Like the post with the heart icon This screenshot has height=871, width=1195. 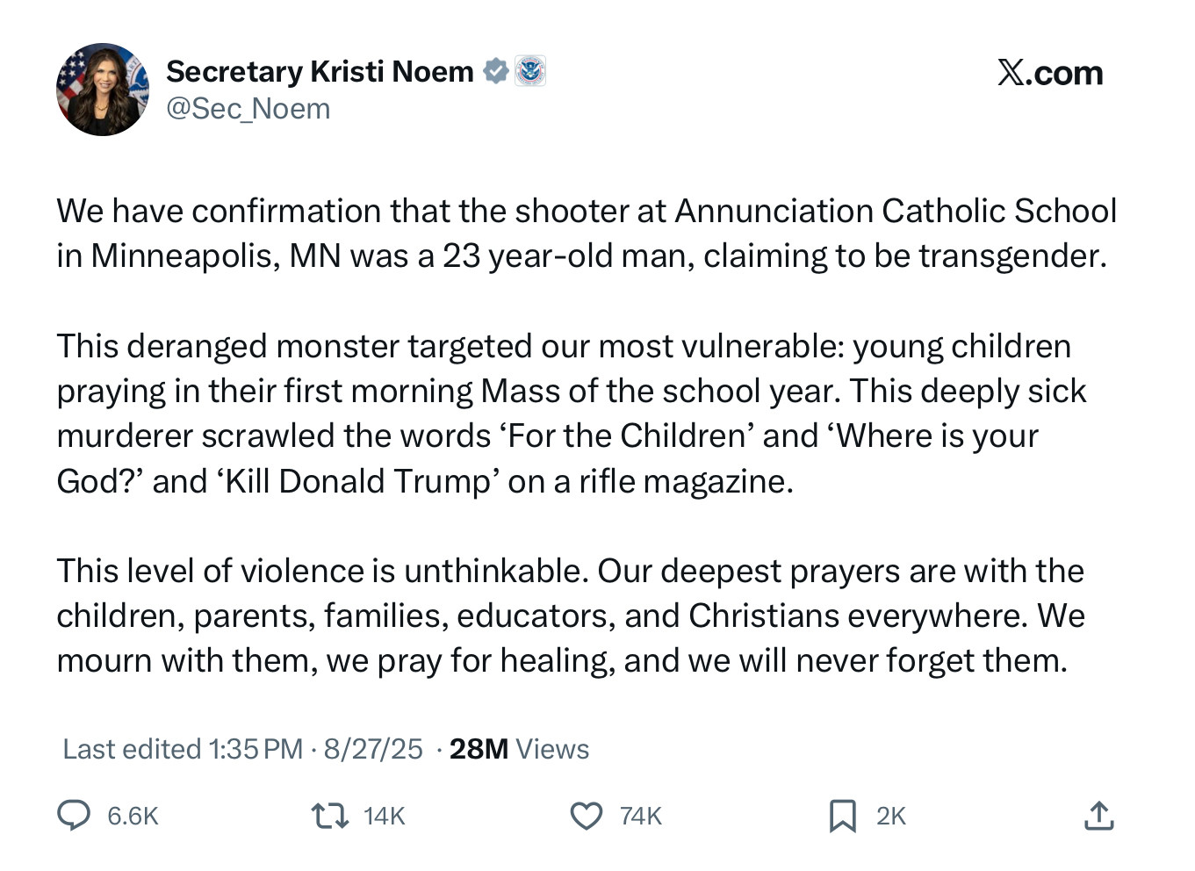pyautogui.click(x=587, y=816)
